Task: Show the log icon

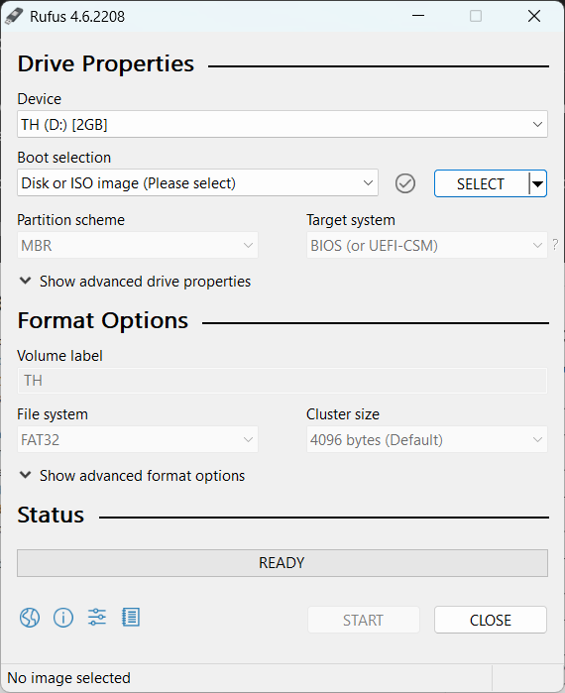Action: coord(131,618)
